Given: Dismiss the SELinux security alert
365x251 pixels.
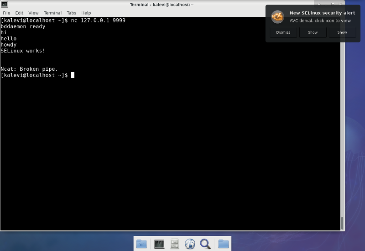Looking at the screenshot, I should [x=283, y=32].
